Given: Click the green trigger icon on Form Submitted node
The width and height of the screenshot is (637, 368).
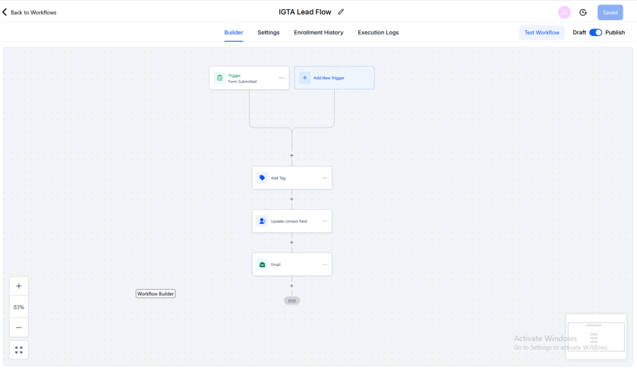Looking at the screenshot, I should click(220, 78).
